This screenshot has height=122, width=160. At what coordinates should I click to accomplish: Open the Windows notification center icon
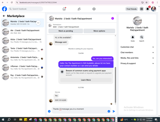(x=156, y=120)
